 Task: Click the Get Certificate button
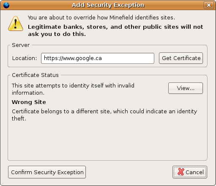[x=181, y=58]
